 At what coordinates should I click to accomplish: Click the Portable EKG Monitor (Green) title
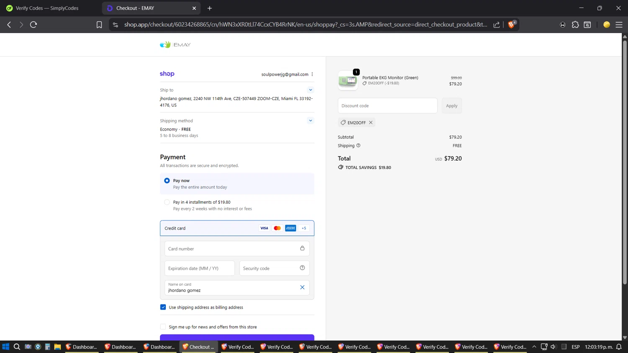[390, 77]
